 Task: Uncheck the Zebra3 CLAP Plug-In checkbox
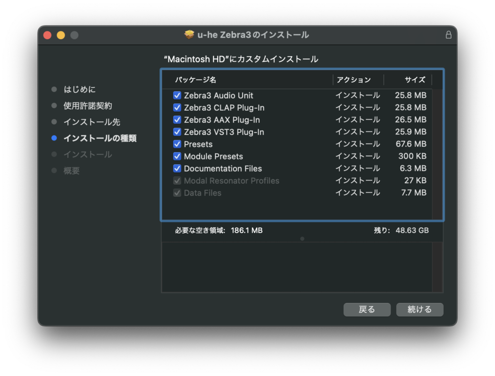177,108
